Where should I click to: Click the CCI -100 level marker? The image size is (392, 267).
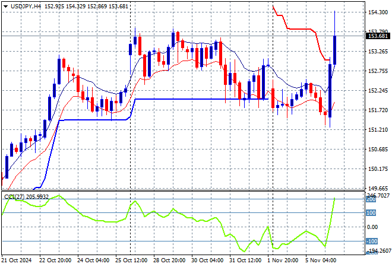(x=372, y=241)
